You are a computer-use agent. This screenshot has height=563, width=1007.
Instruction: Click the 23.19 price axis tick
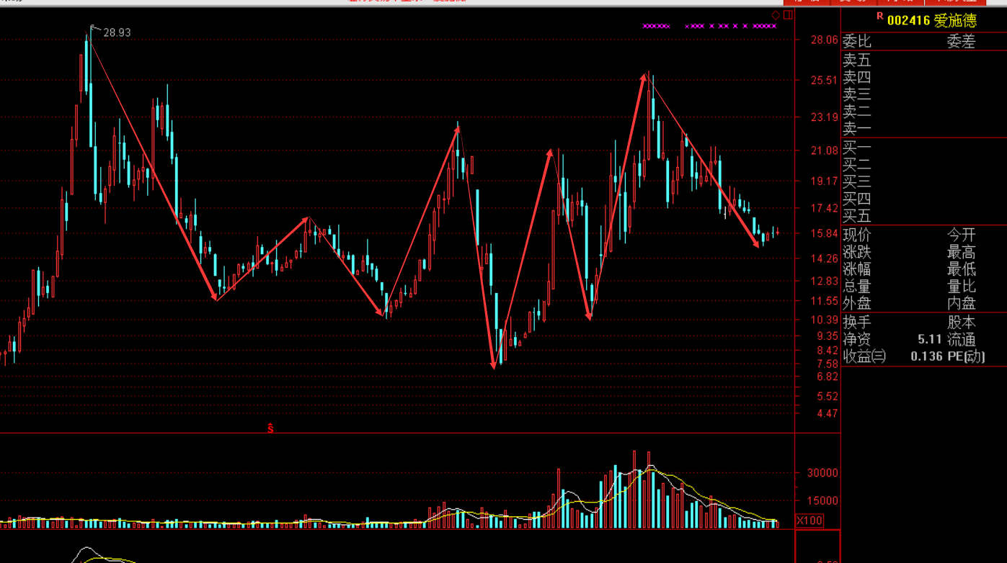[824, 117]
